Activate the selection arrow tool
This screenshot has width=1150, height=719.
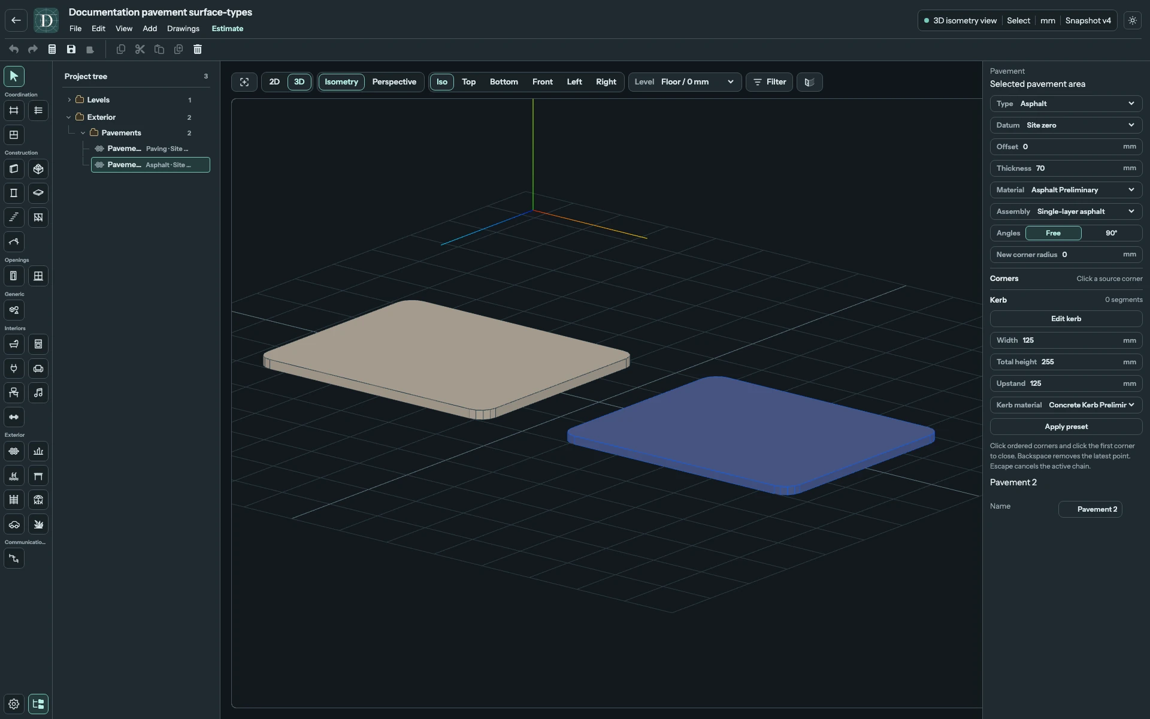point(14,76)
